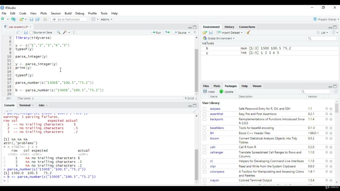Check the base64enc package box
Viewport: 340px width, 191px height.
pos(205,128)
